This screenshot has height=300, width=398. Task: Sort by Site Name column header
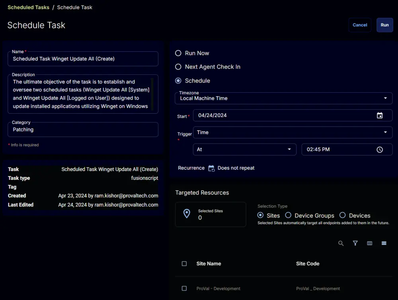(x=209, y=264)
